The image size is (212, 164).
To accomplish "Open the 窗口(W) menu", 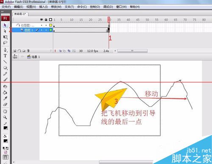I will pos(121,7).
